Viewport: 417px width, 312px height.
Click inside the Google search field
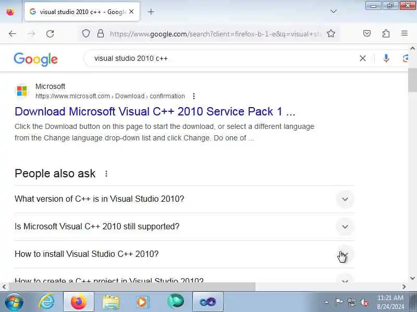[220, 58]
